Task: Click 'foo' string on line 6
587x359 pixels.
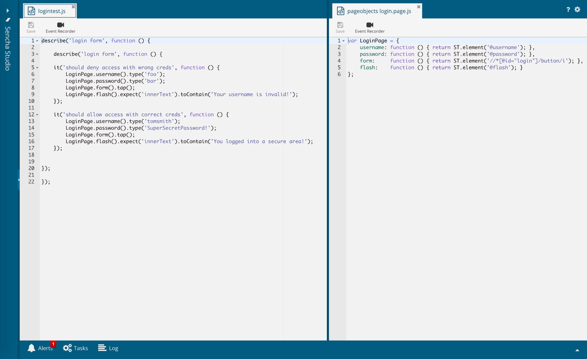Action: 152,74
